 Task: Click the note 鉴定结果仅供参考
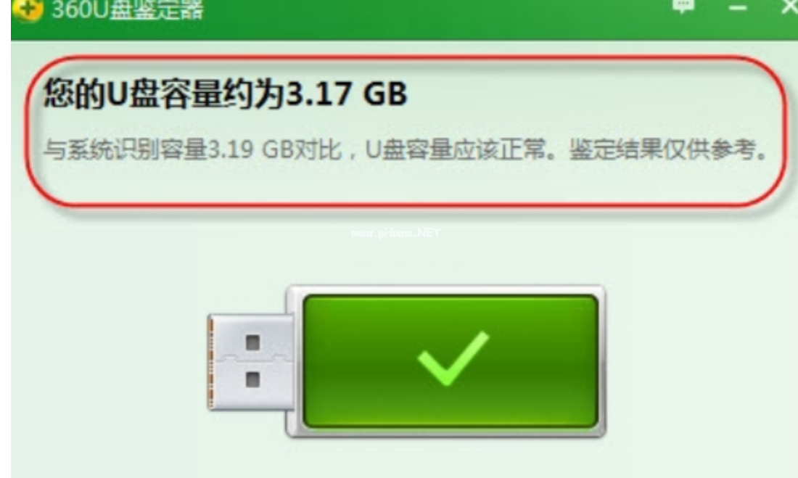[x=662, y=149]
